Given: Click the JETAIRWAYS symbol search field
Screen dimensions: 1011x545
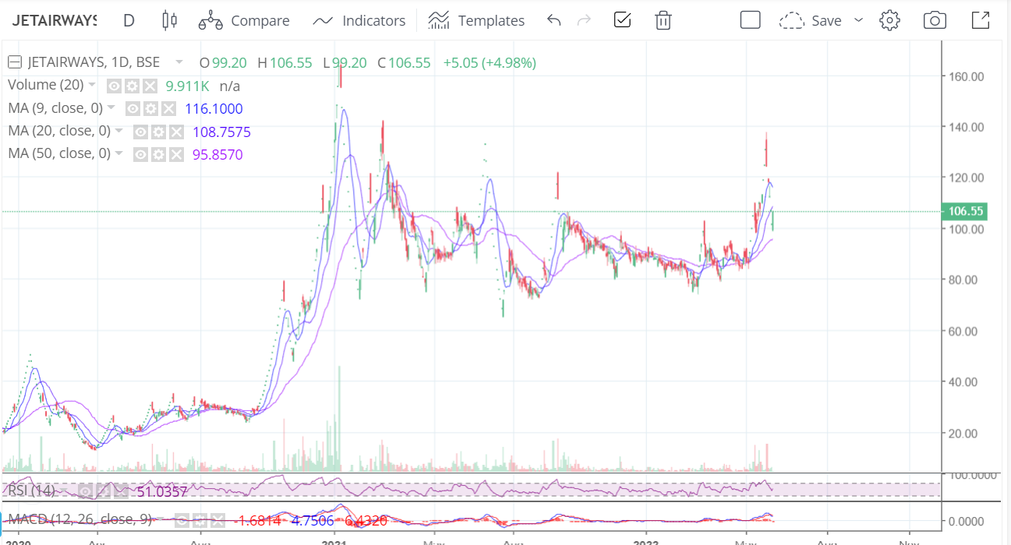Looking at the screenshot, I should 54,20.
